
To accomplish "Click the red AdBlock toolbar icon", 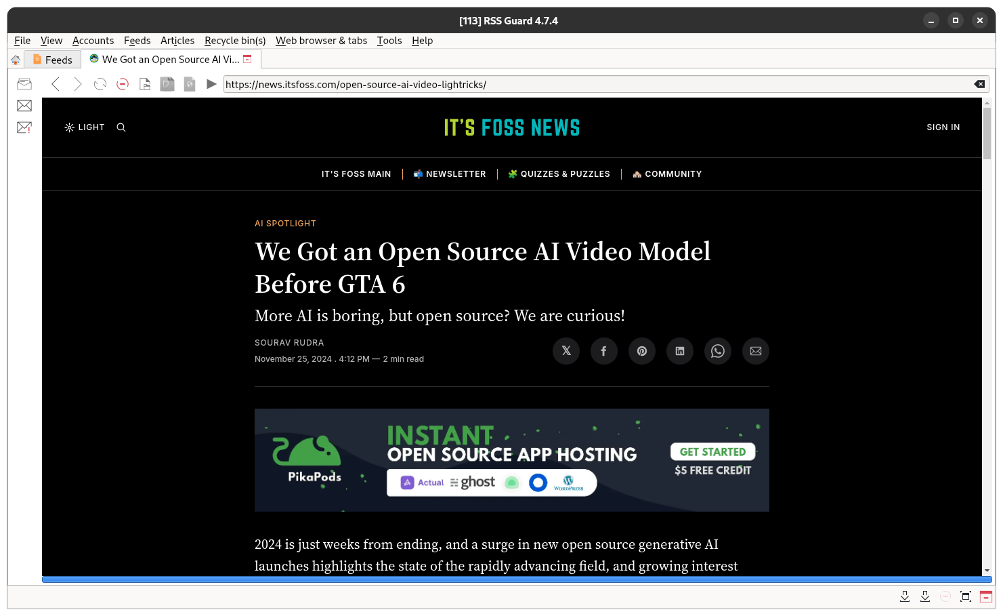I will [x=123, y=83].
